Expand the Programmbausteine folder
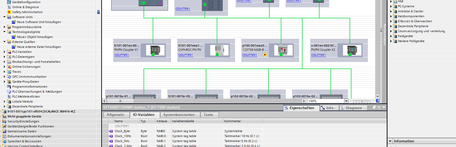 point(4,27)
